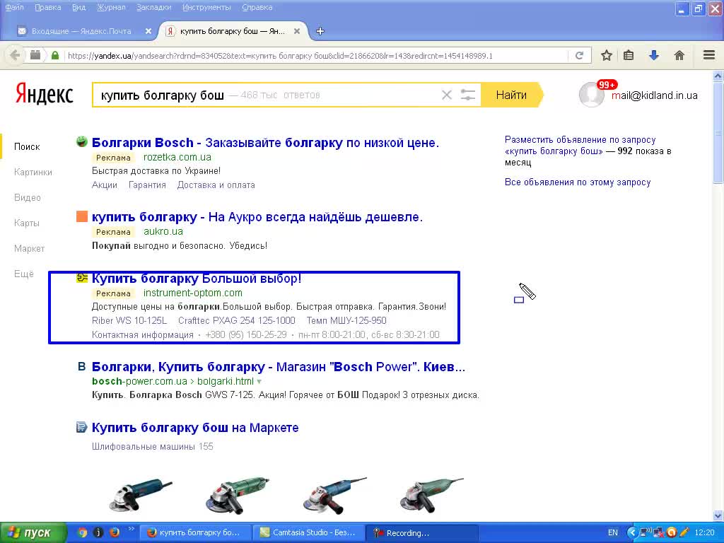Go to the home page icon
The image size is (724, 543).
(x=679, y=56)
